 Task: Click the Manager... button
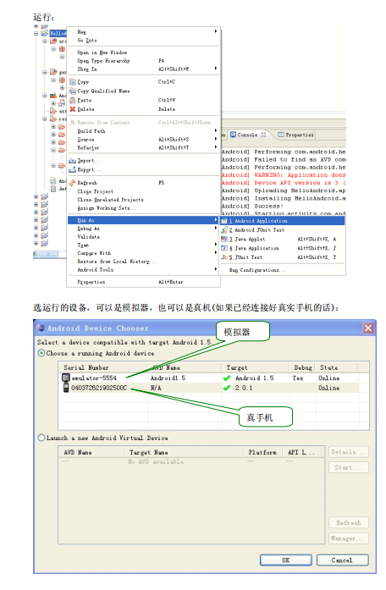point(349,538)
